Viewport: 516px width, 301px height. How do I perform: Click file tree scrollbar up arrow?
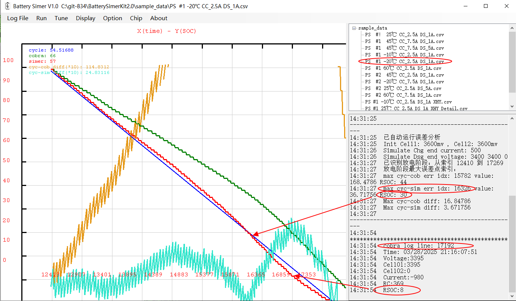click(512, 28)
